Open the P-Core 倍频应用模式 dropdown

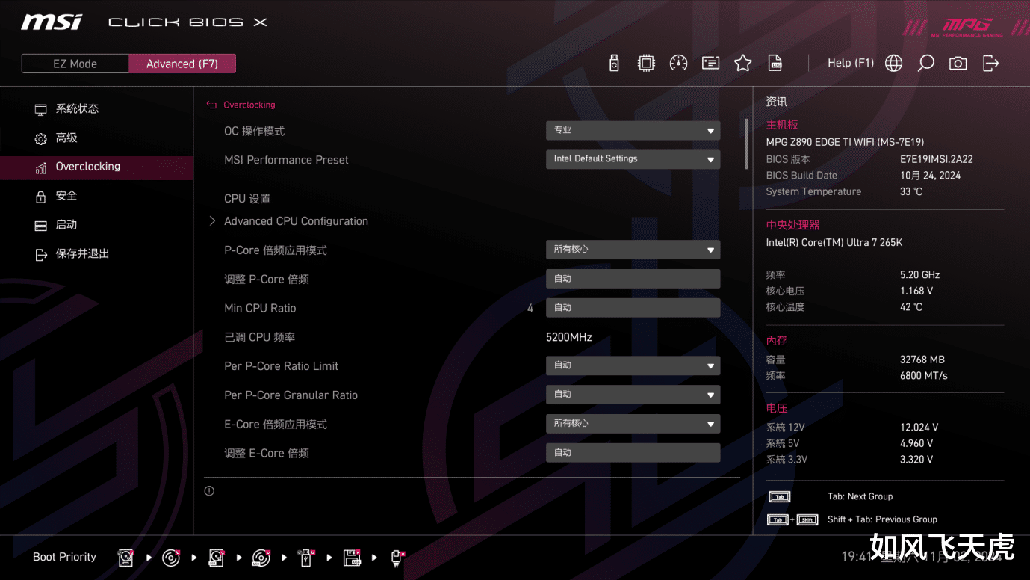tap(633, 250)
